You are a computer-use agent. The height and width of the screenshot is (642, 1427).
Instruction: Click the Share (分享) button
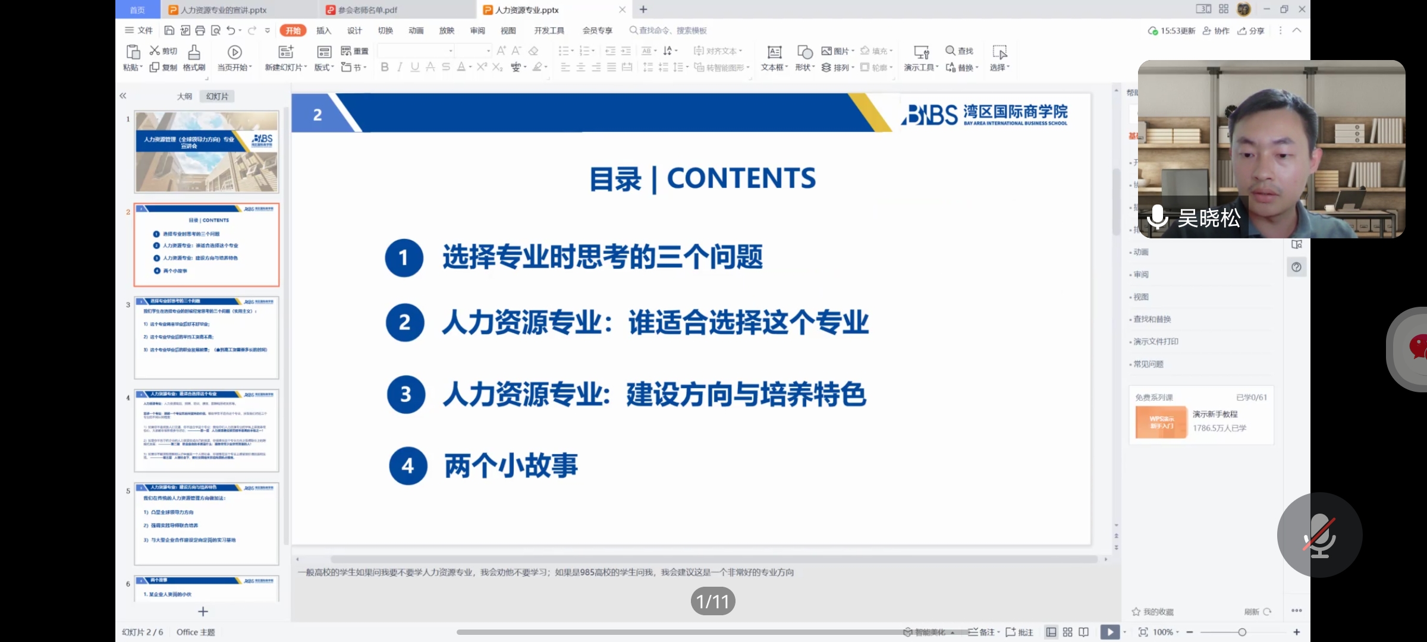1251,31
